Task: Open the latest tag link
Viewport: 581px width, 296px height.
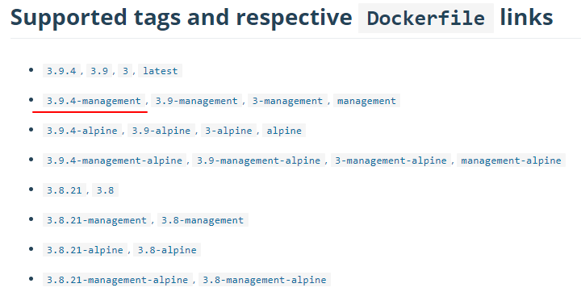Action: pos(160,71)
